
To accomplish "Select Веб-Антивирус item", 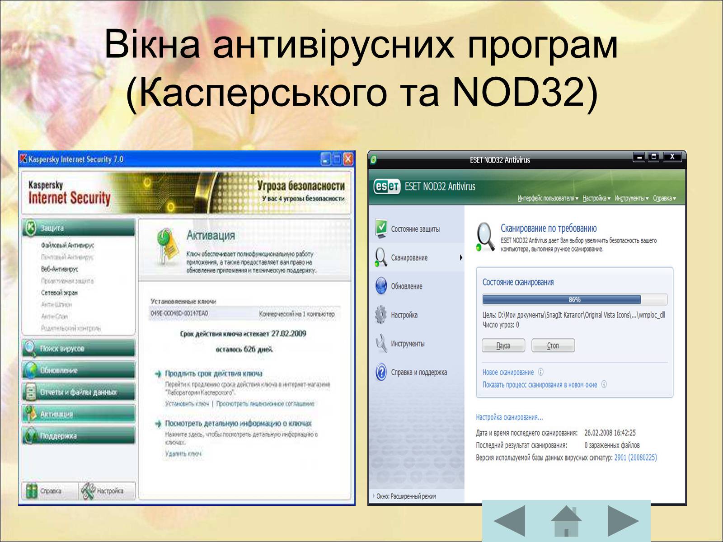I will (59, 269).
